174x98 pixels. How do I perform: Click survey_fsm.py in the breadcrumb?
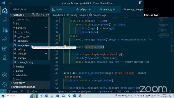click(x=78, y=15)
